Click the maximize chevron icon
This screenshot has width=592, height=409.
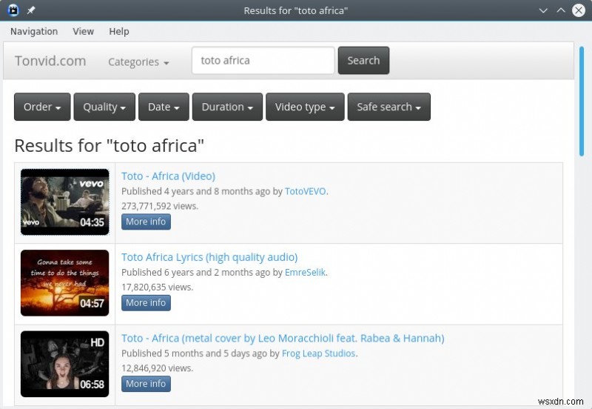point(561,10)
